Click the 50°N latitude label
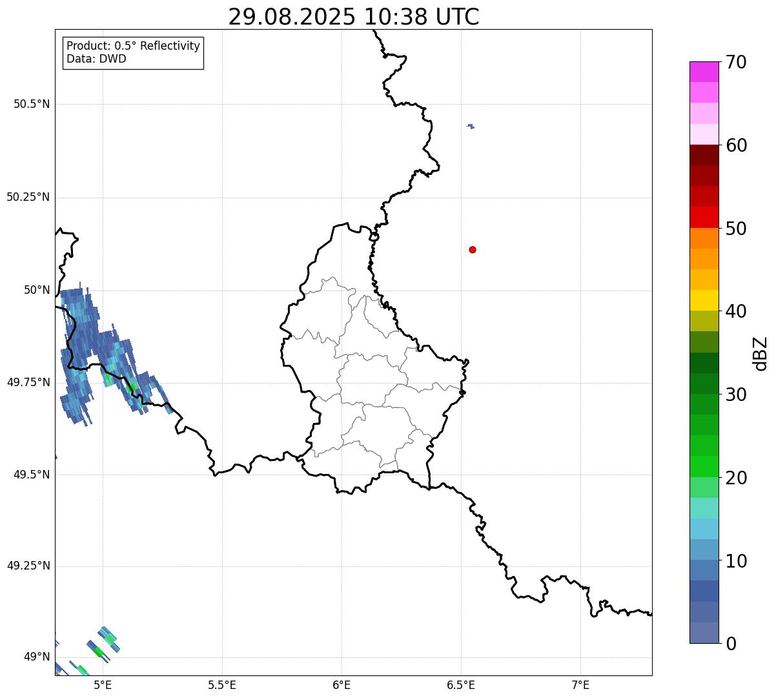Image resolution: width=776 pixels, height=698 pixels. [x=37, y=290]
